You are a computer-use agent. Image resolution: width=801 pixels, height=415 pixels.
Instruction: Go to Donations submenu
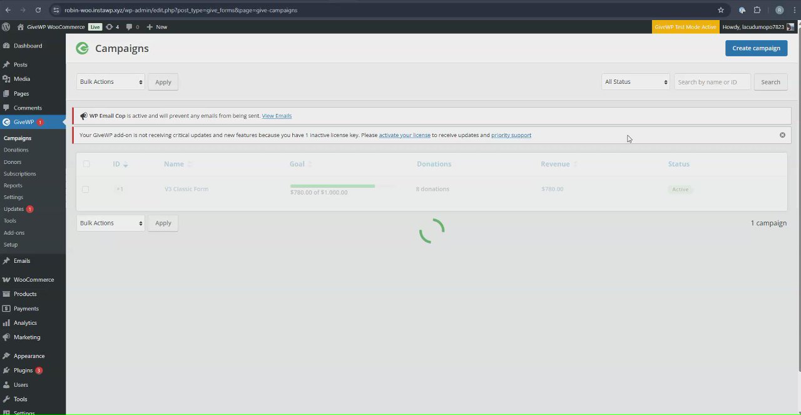(16, 150)
